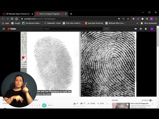159x119 pixels.
Task: Open the zoom magnifier icon in the address bar
Action: [x=124, y=19]
